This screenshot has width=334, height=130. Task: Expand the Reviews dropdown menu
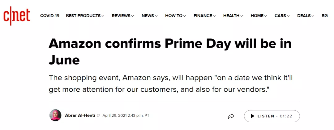click(x=123, y=16)
